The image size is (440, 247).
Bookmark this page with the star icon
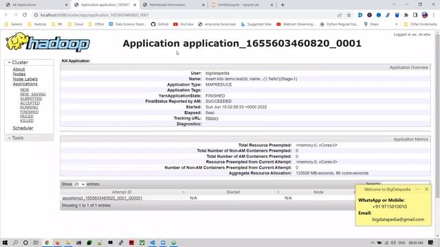point(349,15)
